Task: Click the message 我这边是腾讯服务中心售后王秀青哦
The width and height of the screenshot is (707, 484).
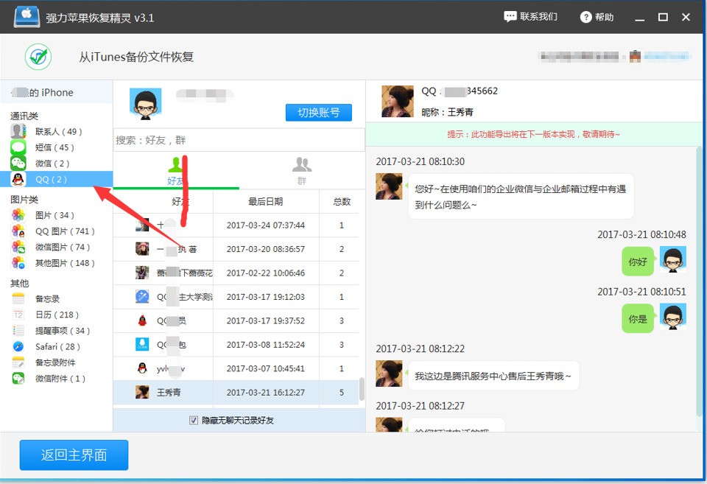Action: [493, 376]
